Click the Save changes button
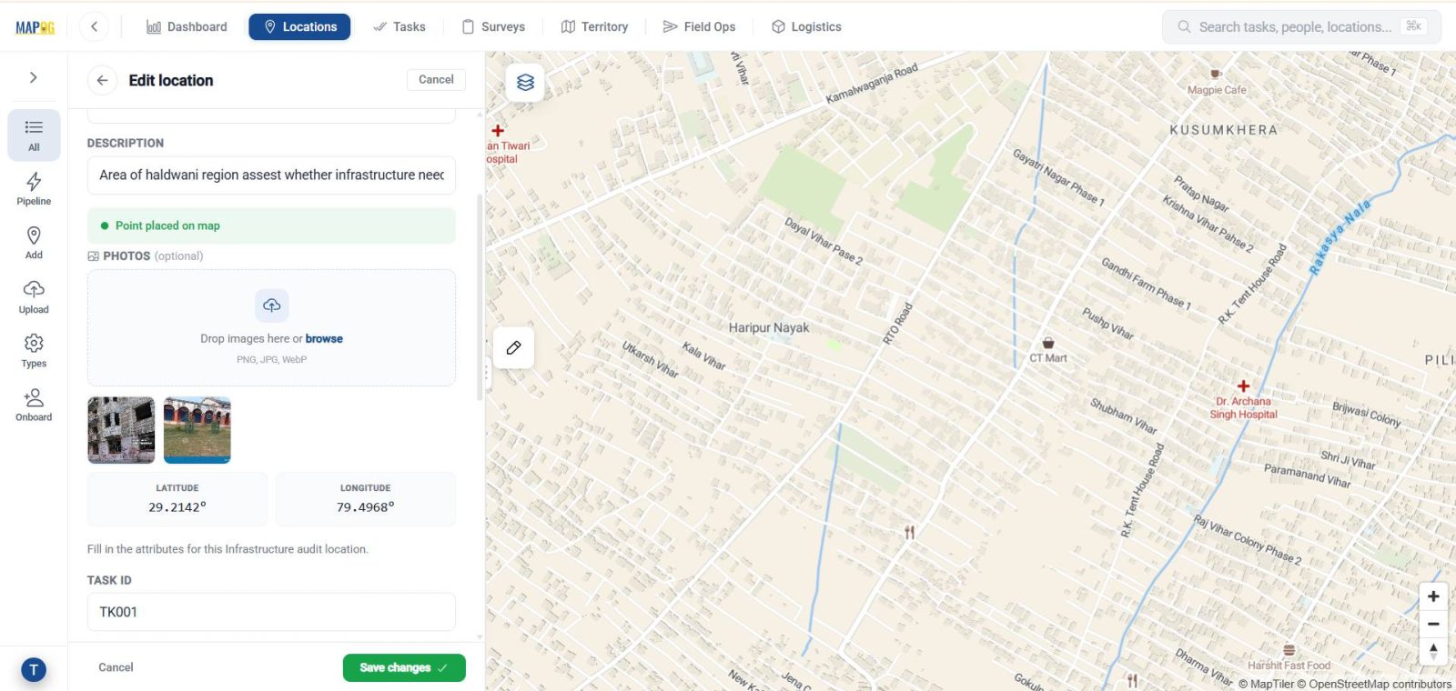This screenshot has height=691, width=1456. [404, 667]
